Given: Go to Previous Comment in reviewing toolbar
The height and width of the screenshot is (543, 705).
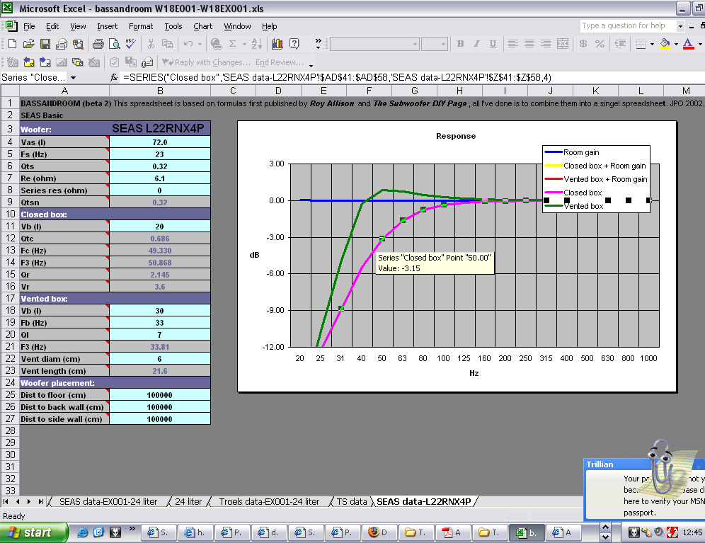Looking at the screenshot, I should pyautogui.click(x=29, y=62).
